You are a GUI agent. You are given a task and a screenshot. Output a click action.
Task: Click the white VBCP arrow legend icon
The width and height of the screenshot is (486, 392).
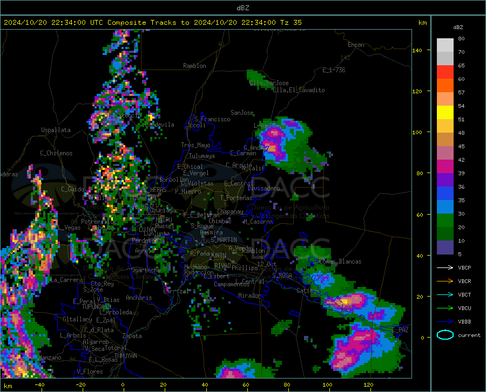445,267
